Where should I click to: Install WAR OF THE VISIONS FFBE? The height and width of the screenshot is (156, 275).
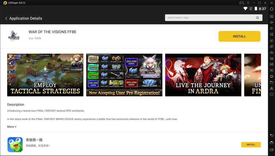239,36
